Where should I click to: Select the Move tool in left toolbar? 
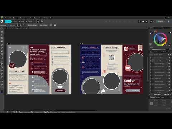[2, 28]
